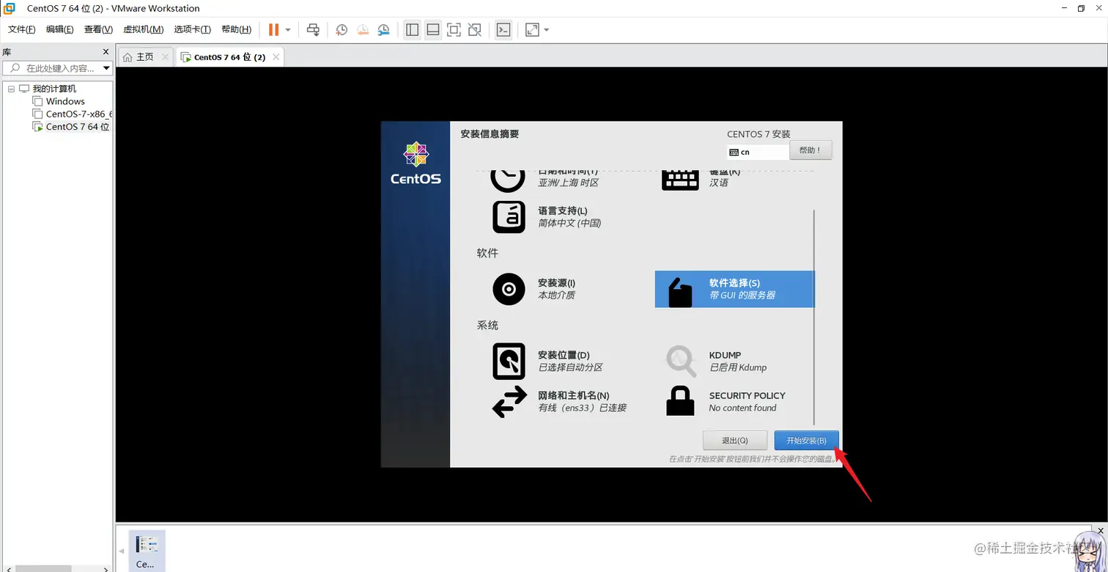Click the CentOS logo in installer
The height and width of the screenshot is (572, 1108).
click(415, 163)
